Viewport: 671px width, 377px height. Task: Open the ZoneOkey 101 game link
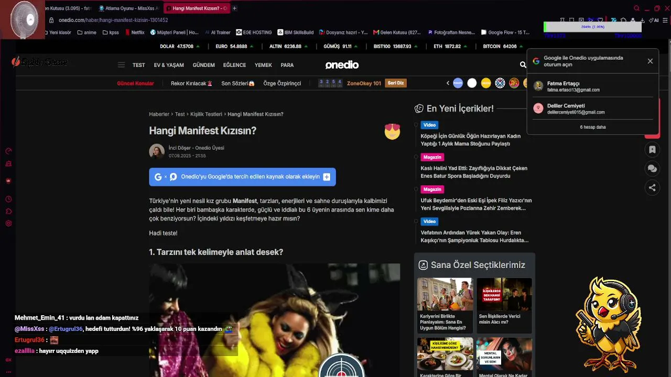pos(364,83)
